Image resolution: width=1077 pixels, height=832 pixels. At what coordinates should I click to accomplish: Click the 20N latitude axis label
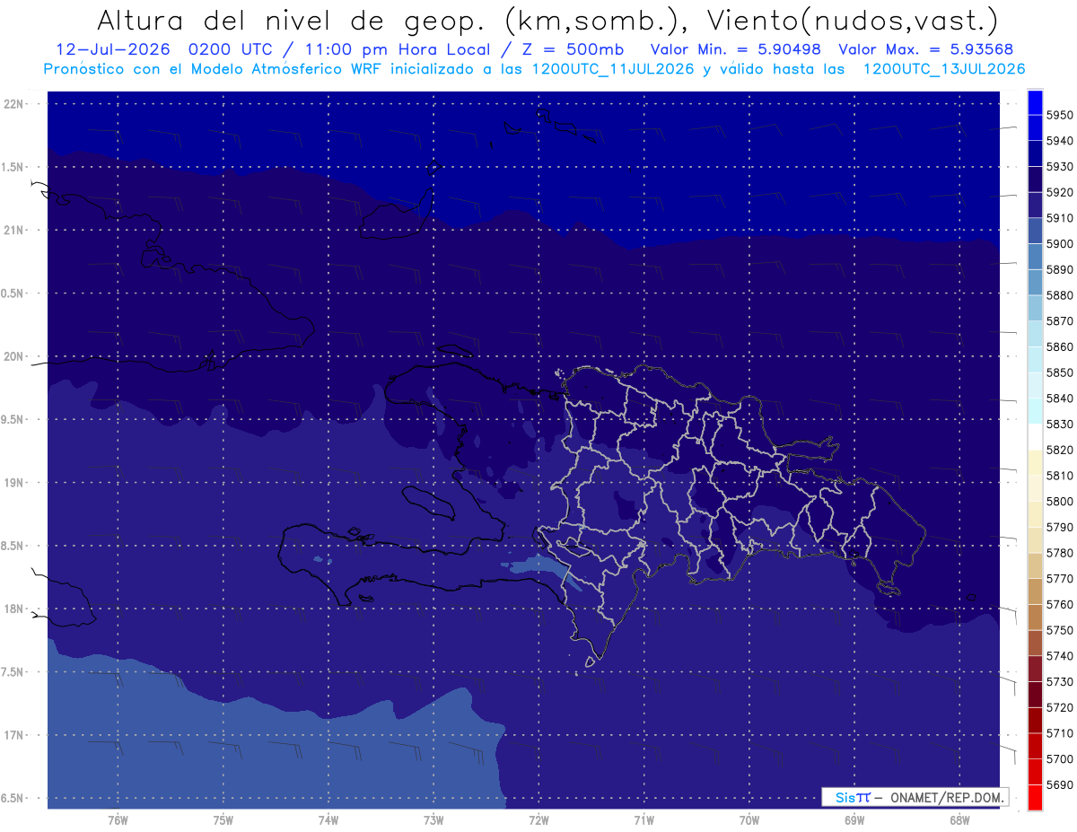coord(15,356)
